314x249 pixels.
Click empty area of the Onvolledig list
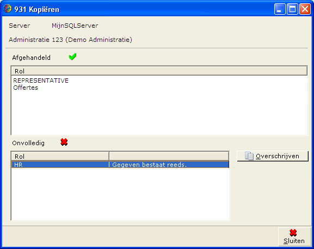coord(120,194)
